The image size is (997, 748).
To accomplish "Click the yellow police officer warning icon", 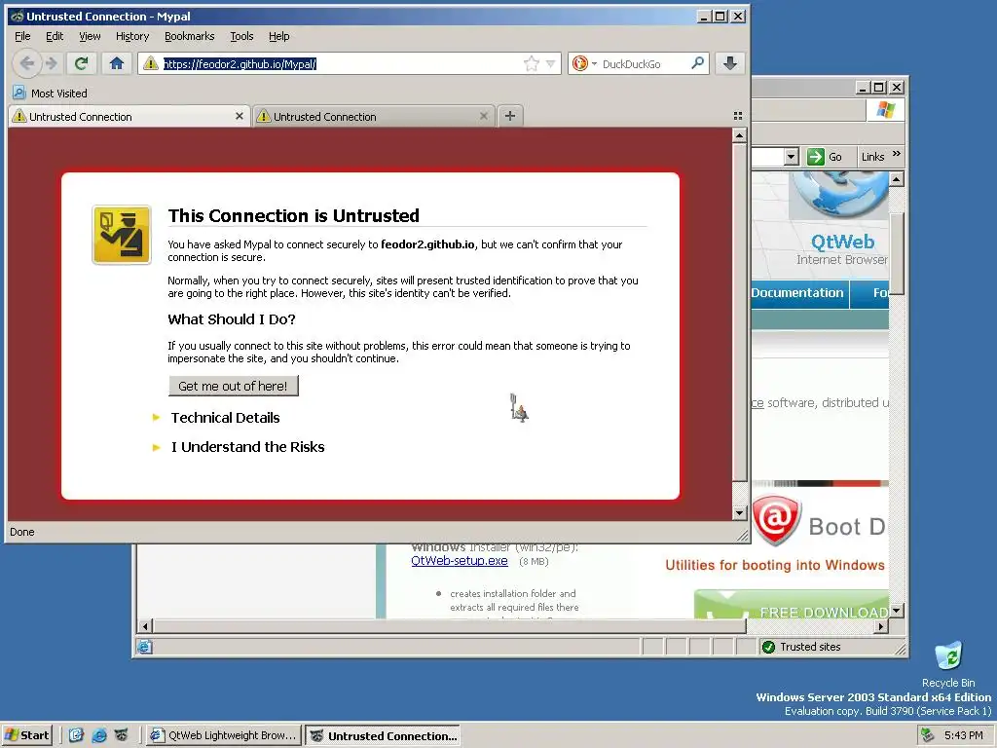I will tap(122, 235).
